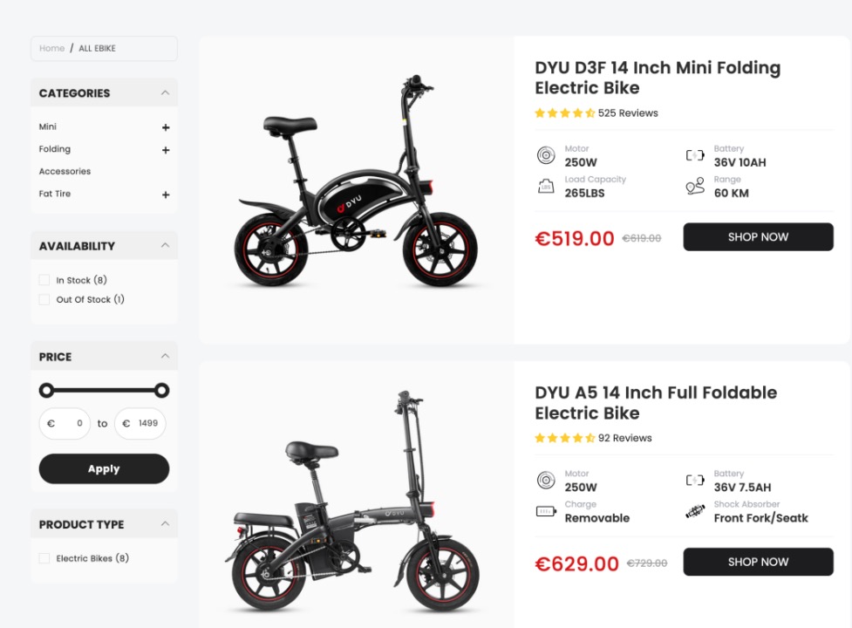Image resolution: width=852 pixels, height=628 pixels.
Task: Click the battery icon for DYU A5
Action: [694, 481]
